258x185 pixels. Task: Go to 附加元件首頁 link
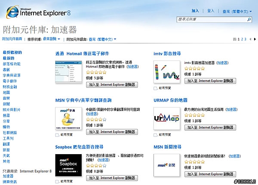click(x=12, y=39)
